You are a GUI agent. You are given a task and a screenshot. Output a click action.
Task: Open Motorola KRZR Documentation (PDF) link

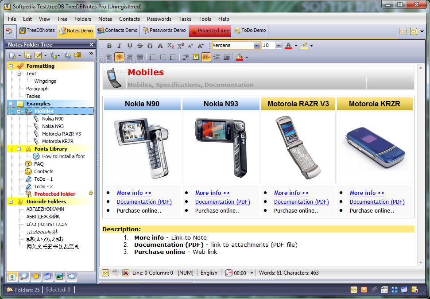tap(377, 202)
